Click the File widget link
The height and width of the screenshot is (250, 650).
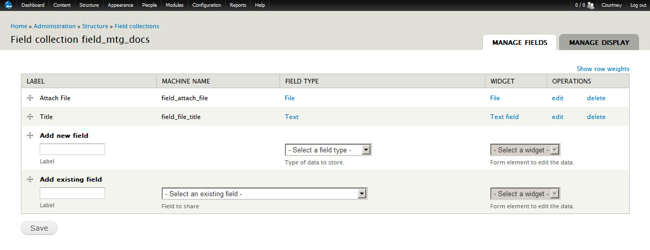coord(495,98)
